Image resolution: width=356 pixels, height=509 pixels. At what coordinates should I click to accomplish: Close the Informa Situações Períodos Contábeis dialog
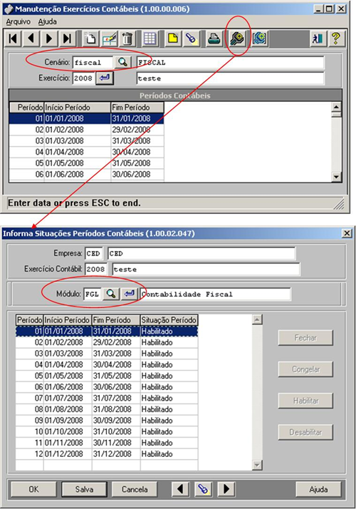click(x=347, y=233)
